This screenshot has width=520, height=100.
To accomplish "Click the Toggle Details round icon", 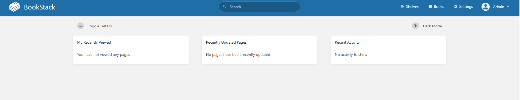I will pos(81,26).
